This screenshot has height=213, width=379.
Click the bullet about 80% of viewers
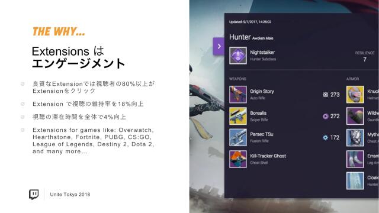94,87
